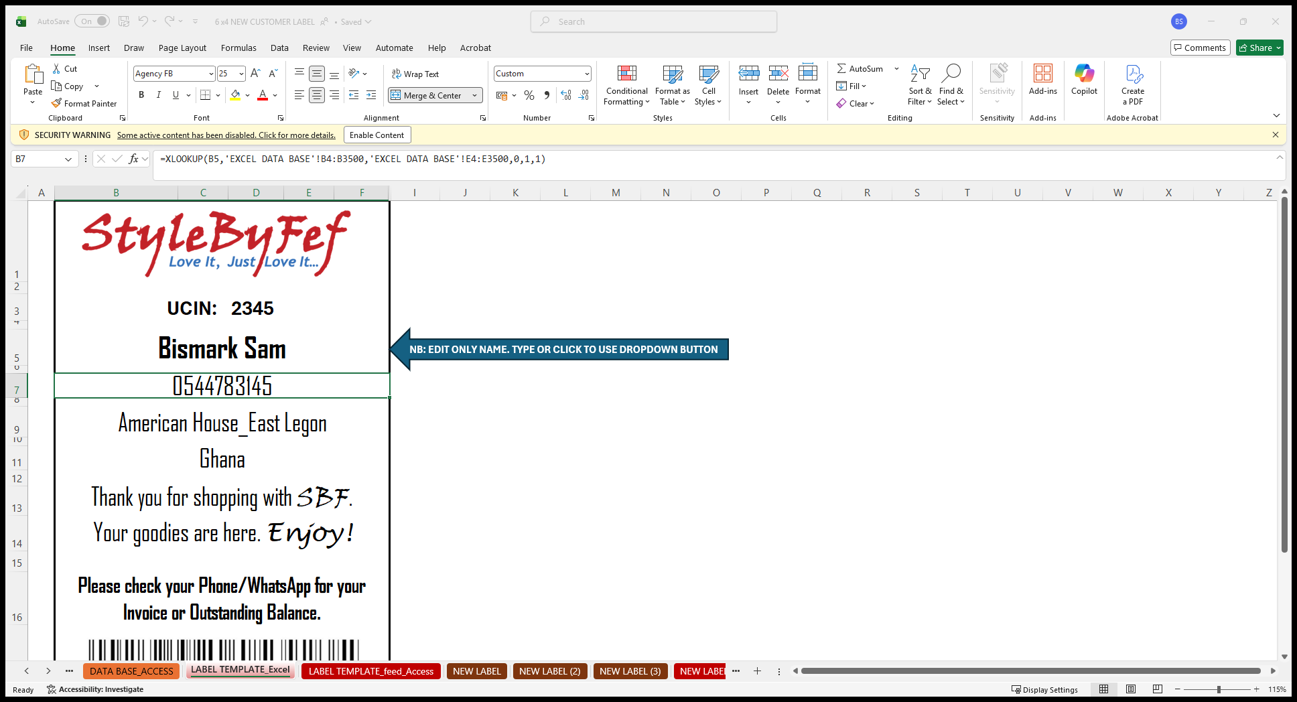Open Find & Select tool
The width and height of the screenshot is (1297, 702).
coord(951,84)
